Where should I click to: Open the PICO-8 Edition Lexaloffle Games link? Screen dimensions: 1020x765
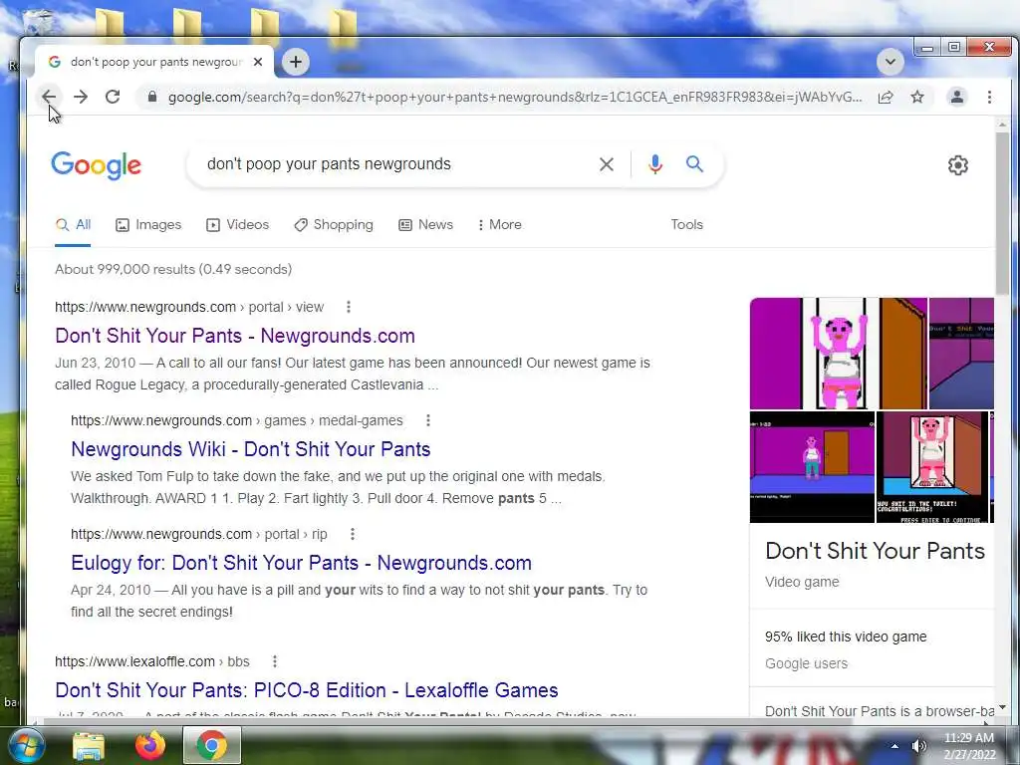click(x=307, y=690)
